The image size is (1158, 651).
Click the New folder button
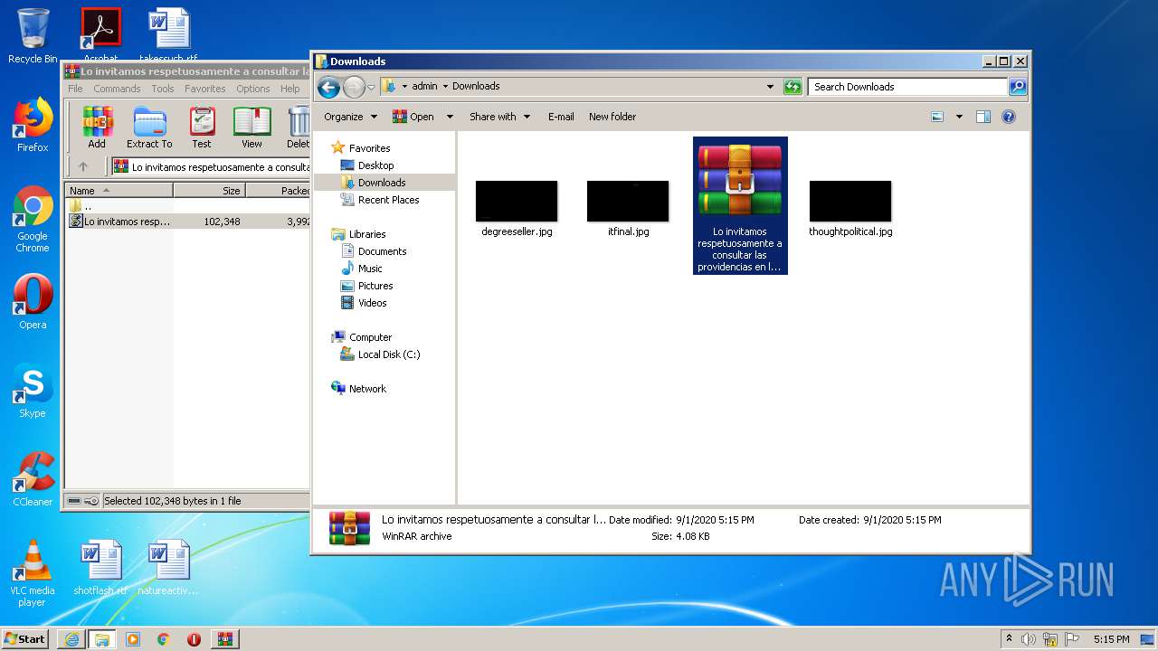[x=612, y=117]
